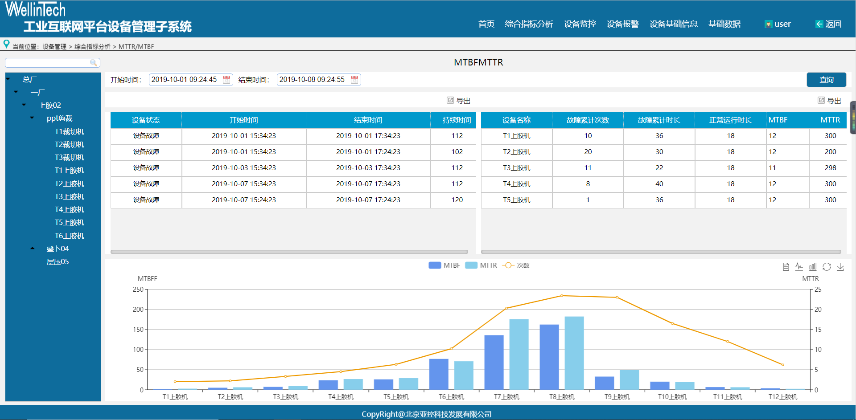This screenshot has width=856, height=420.
Task: Open chart data view icon
Action: tap(786, 267)
